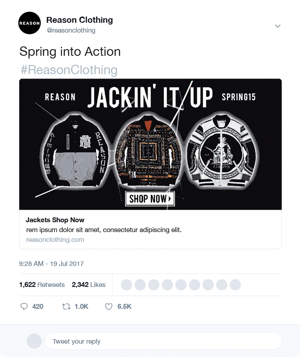This screenshot has width=300, height=357.
Task: Open the reasonclothing.com link
Action: [x=55, y=240]
